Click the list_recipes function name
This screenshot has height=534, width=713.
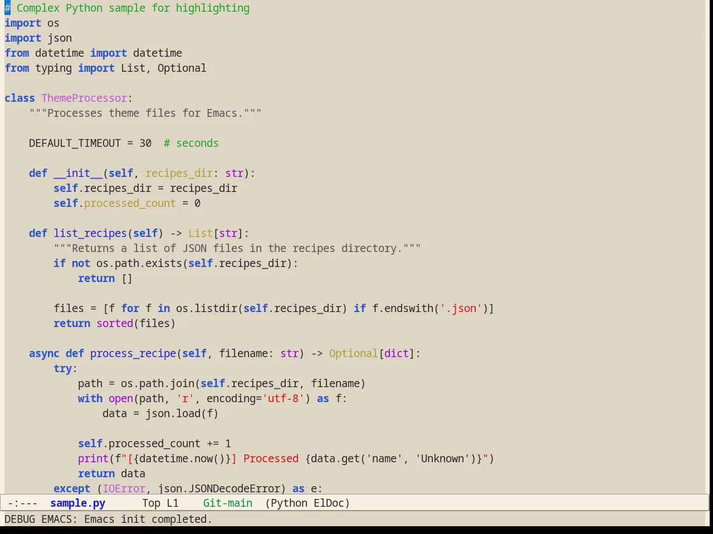(90, 234)
